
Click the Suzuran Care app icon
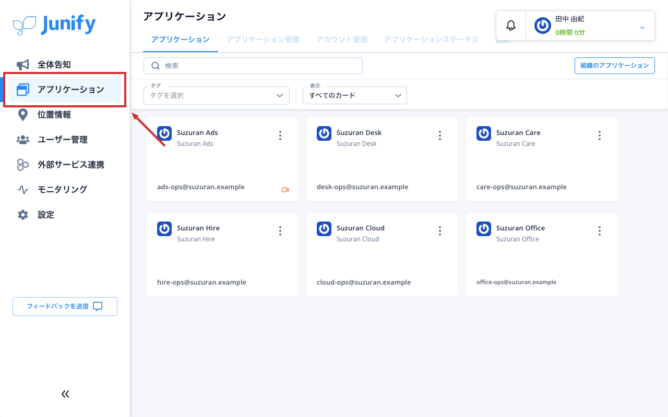pyautogui.click(x=484, y=133)
